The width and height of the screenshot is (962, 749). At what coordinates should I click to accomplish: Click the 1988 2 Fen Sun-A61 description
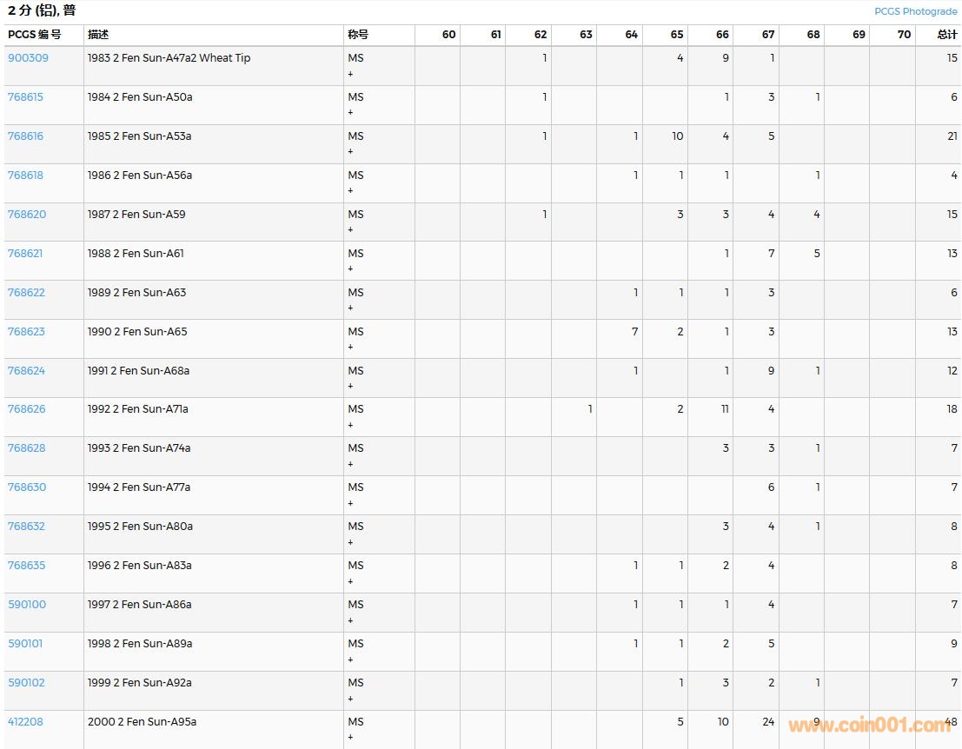[136, 254]
